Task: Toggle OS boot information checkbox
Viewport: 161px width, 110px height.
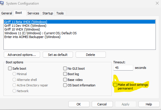Action: pos(65,85)
